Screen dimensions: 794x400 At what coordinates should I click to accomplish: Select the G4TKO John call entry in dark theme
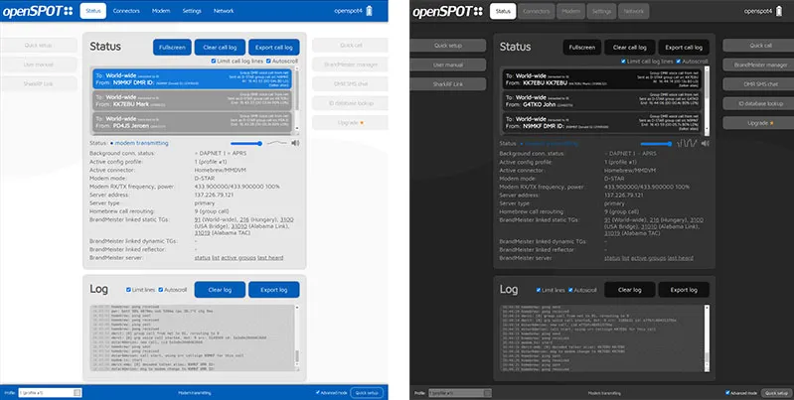click(x=601, y=100)
